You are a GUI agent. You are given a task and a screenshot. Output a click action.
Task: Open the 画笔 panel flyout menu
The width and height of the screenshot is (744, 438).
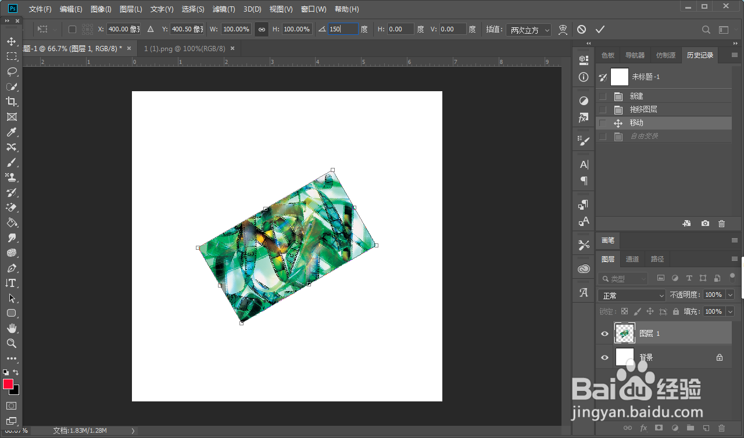point(735,240)
